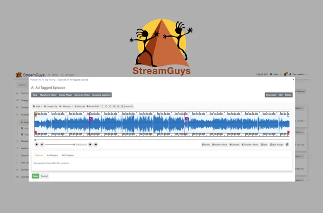Close the episode dialog with X
This screenshot has width=323, height=213.
click(294, 79)
